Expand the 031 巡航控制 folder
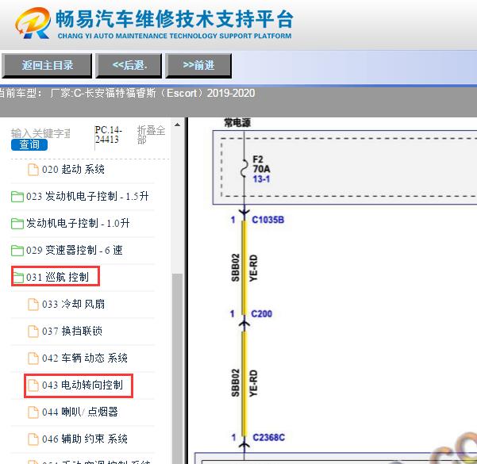Screen dimensions: 477x464 click(57, 278)
